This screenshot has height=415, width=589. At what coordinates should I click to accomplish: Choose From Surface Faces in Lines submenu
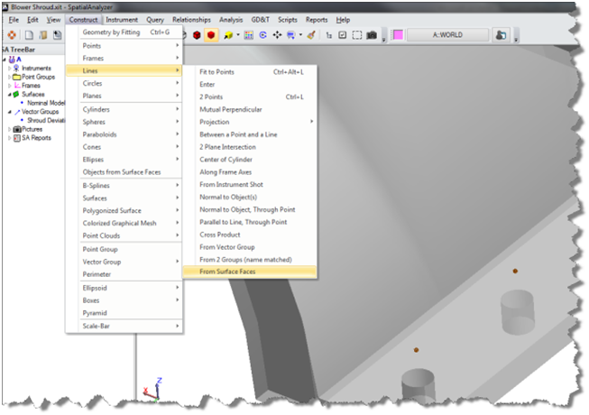(x=227, y=271)
